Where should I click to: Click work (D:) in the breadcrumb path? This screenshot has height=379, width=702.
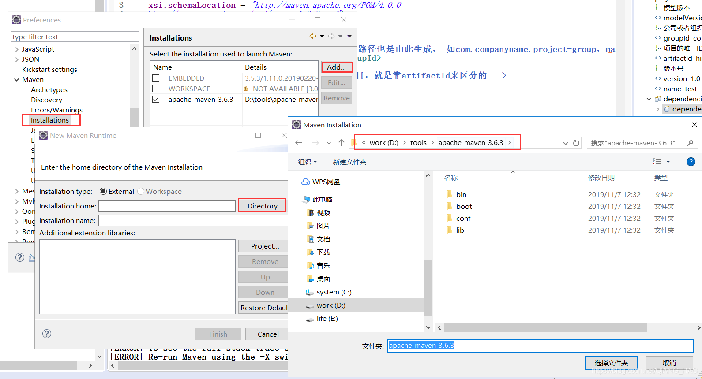(384, 142)
